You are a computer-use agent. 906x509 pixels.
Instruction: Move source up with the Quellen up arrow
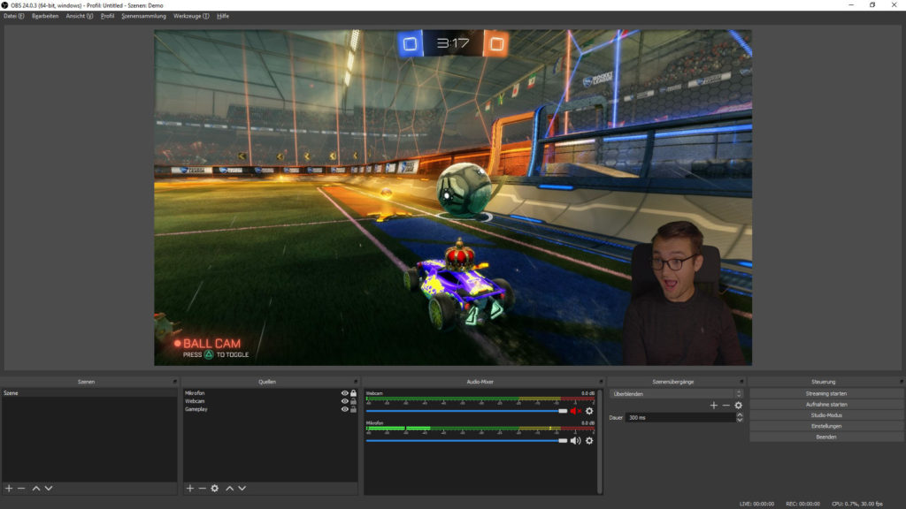[x=229, y=488]
